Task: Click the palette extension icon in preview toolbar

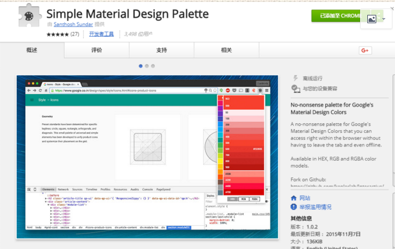Action: click(x=260, y=90)
